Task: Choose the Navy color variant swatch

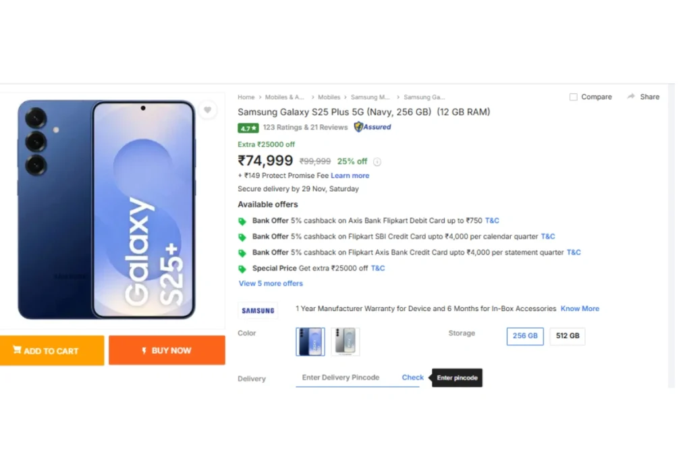Action: click(310, 342)
